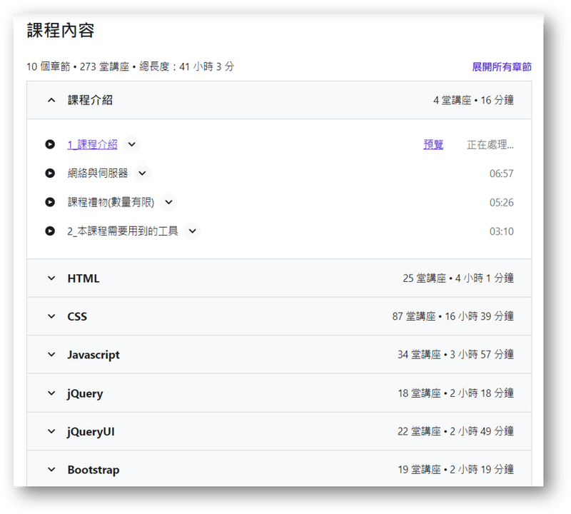The height and width of the screenshot is (514, 571).
Task: Expand details chevron after 網絡與伺服器
Action: (x=143, y=173)
